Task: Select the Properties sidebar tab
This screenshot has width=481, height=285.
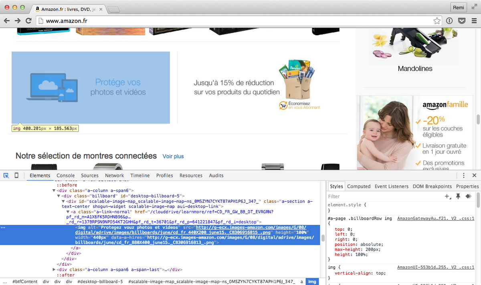Action: (467, 186)
